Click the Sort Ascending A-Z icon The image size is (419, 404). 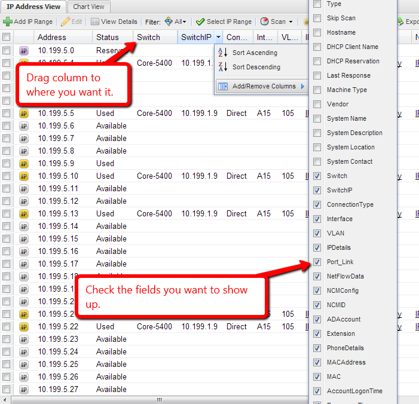pyautogui.click(x=222, y=53)
